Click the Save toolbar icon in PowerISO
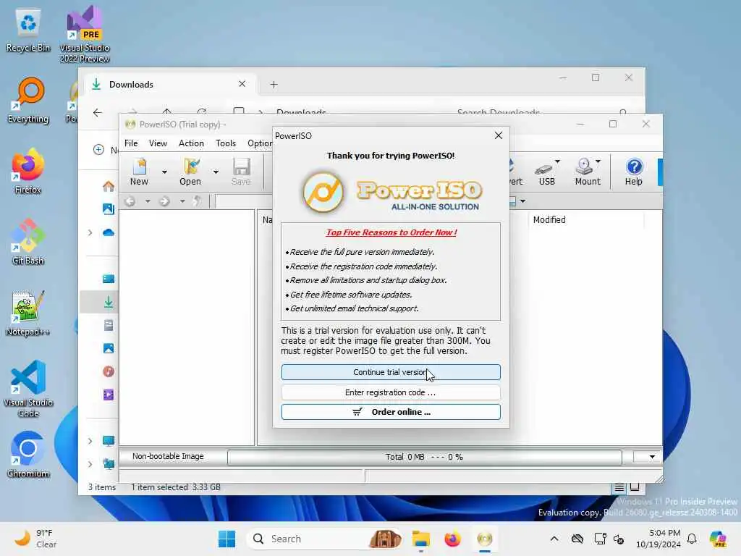The height and width of the screenshot is (556, 741). tap(241, 172)
